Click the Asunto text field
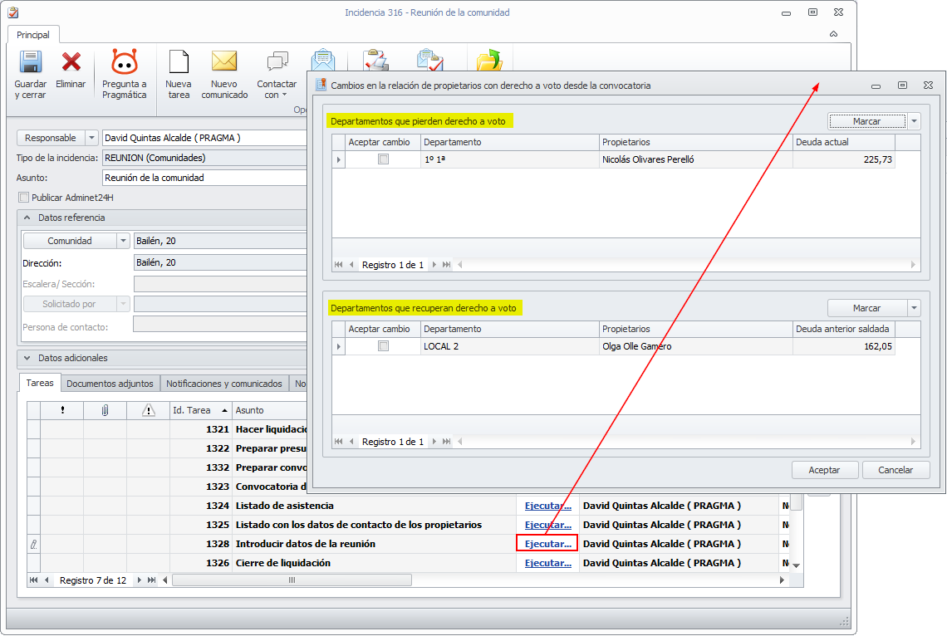The image size is (947, 636). coord(204,178)
